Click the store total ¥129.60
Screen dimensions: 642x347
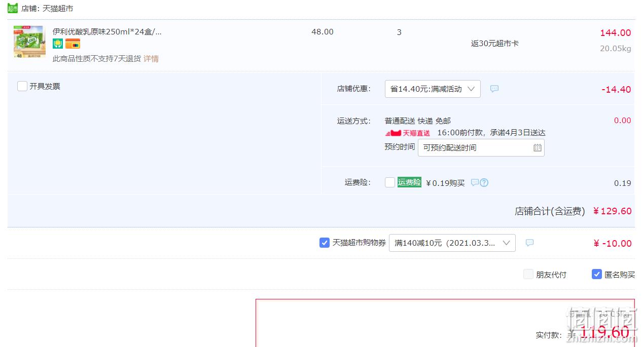613,211
